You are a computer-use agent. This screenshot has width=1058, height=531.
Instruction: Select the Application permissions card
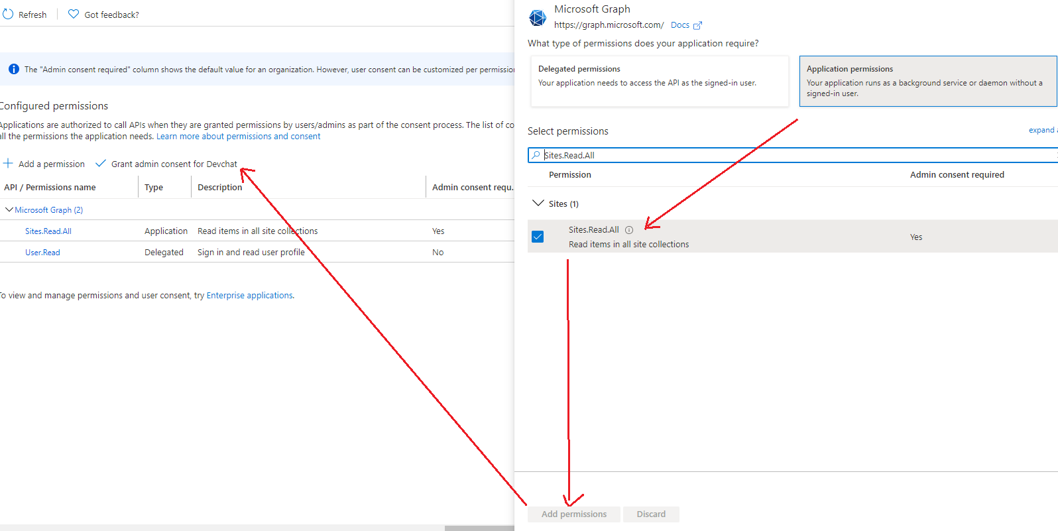point(928,81)
